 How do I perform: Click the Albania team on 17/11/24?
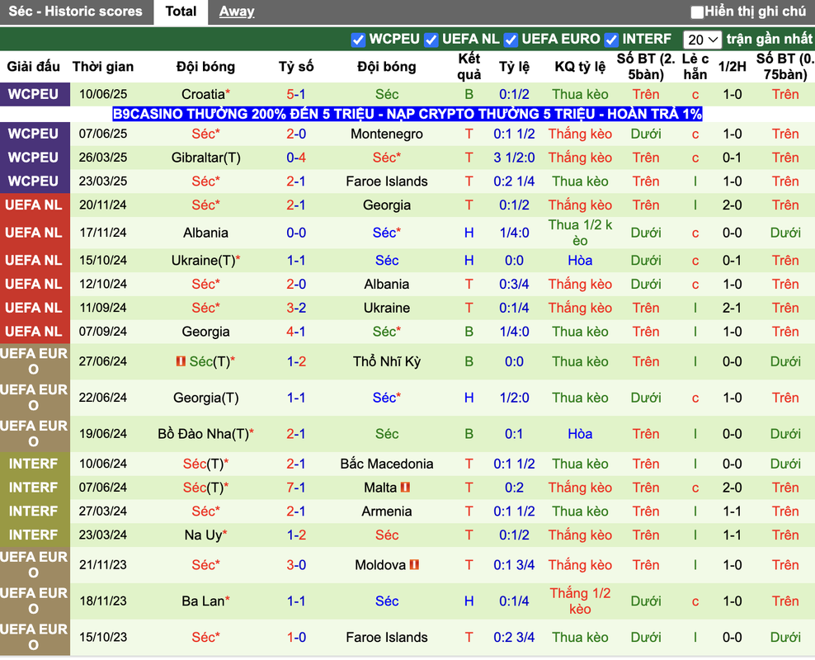point(206,233)
